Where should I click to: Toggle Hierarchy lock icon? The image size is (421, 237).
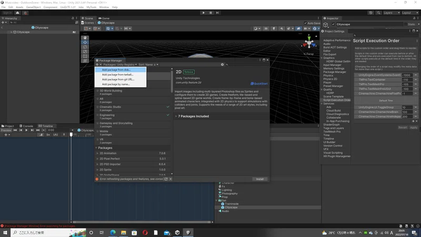[73, 18]
